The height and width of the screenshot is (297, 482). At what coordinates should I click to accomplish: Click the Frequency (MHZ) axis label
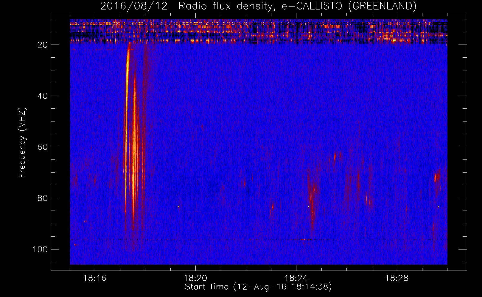pyautogui.click(x=22, y=143)
